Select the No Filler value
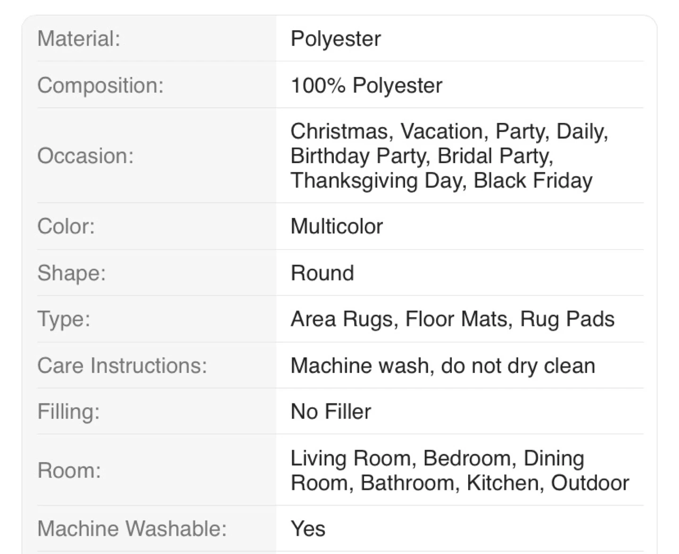 331,412
